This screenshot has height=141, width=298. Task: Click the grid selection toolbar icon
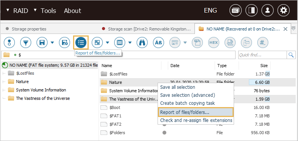coord(97,42)
